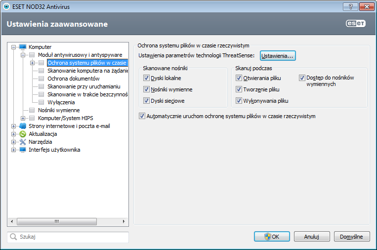Image resolution: width=377 pixels, height=250 pixels.
Task: Close the ESET NOD32 settings window
Action: (367, 6)
